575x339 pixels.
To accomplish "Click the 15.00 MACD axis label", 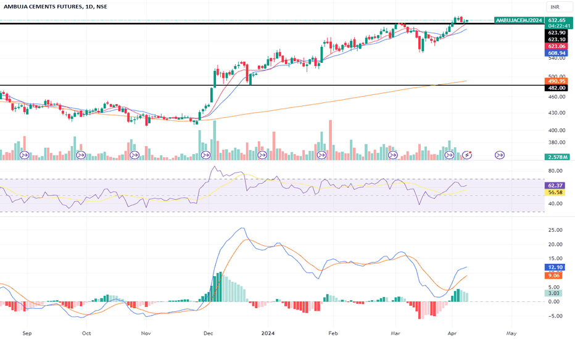I will (x=555, y=258).
